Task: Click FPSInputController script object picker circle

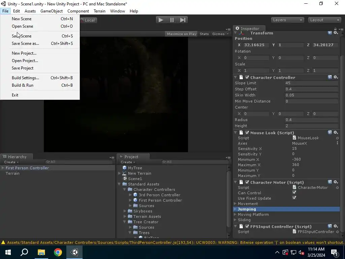Action: (x=337, y=232)
